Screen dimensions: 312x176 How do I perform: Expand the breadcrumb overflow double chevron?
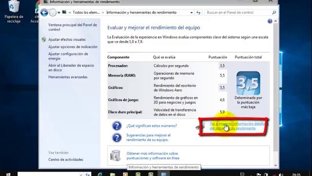(x=70, y=12)
